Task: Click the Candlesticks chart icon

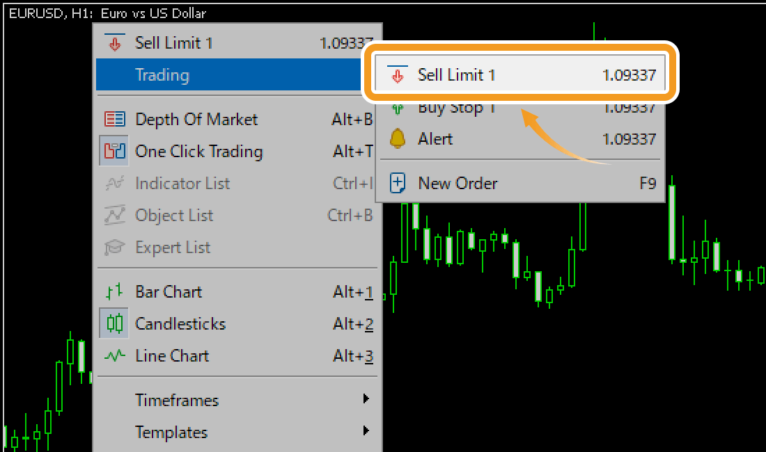Action: click(116, 324)
